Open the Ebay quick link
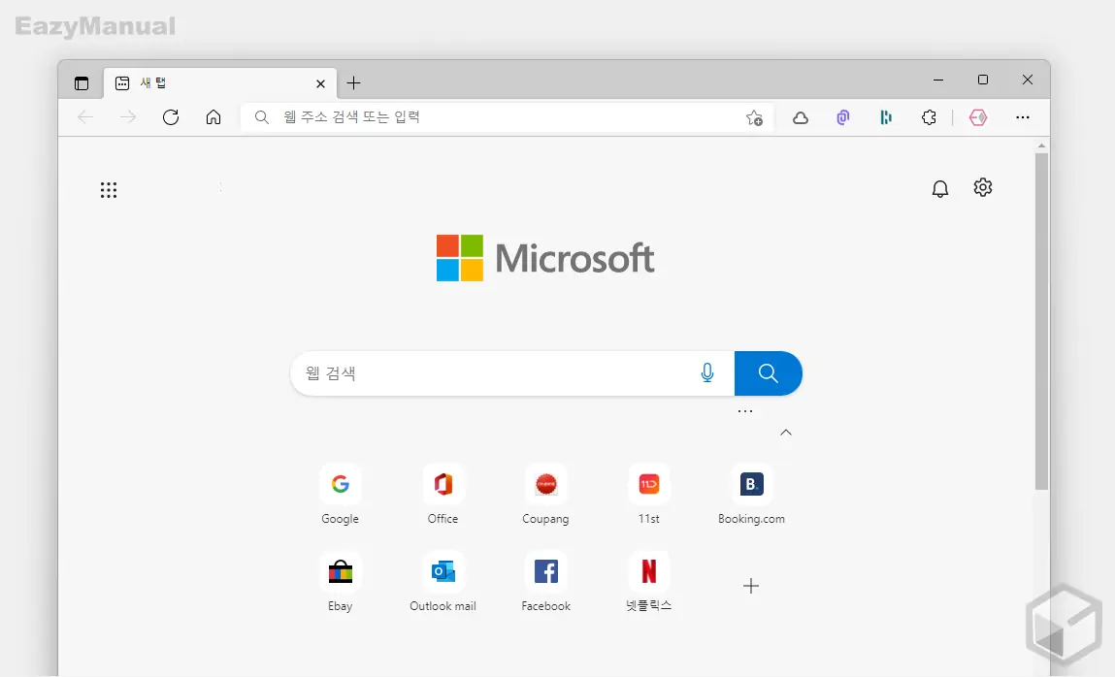The width and height of the screenshot is (1115, 677). point(340,582)
